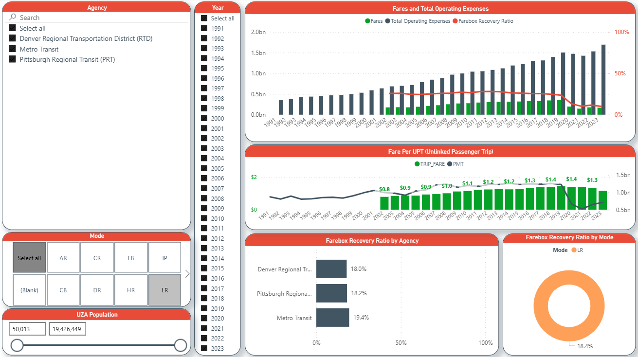Click Select all tile in Mode slicer
The image size is (638, 357).
29,258
